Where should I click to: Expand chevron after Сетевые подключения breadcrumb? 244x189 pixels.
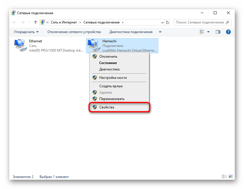(x=123, y=22)
